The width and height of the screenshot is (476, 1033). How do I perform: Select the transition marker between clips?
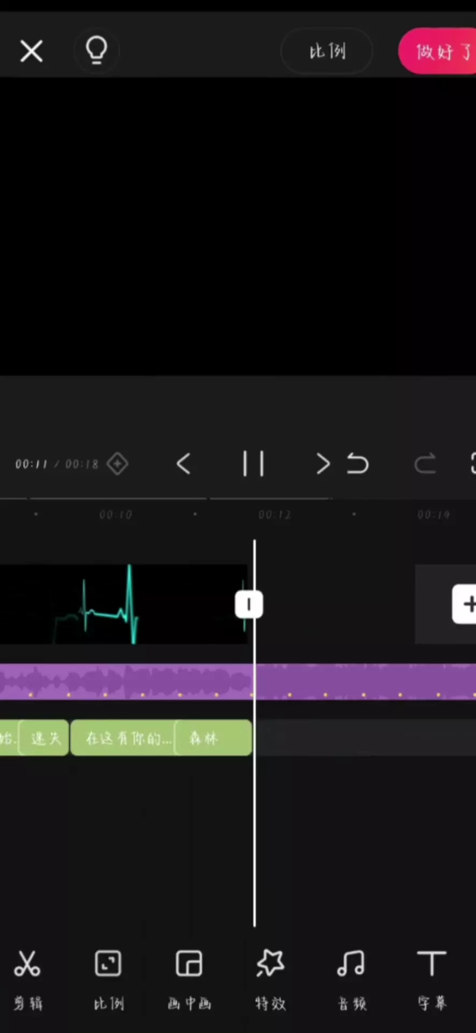(x=249, y=605)
